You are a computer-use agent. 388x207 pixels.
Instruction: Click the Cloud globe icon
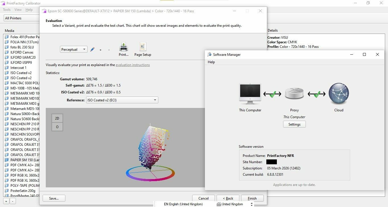pyautogui.click(x=339, y=93)
